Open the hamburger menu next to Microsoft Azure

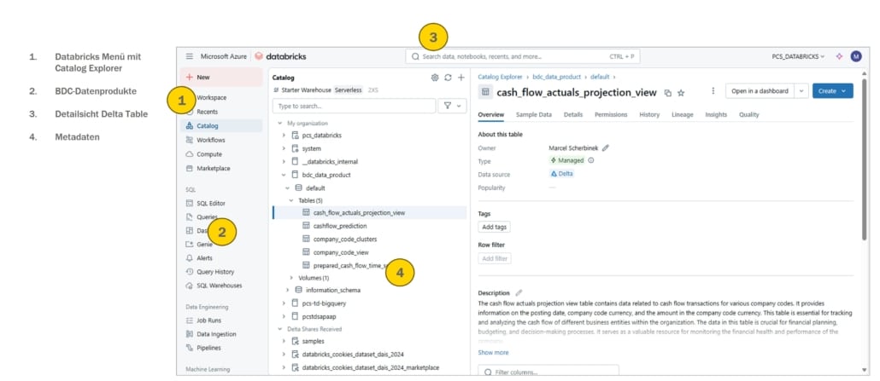point(190,56)
